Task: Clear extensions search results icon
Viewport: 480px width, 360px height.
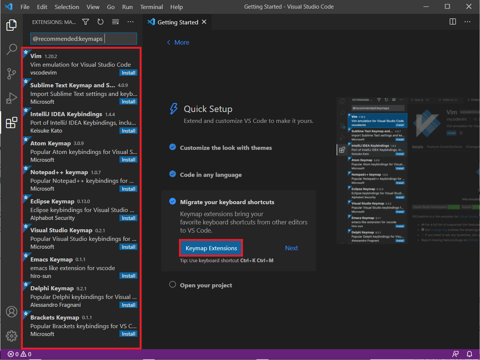Action: (115, 22)
